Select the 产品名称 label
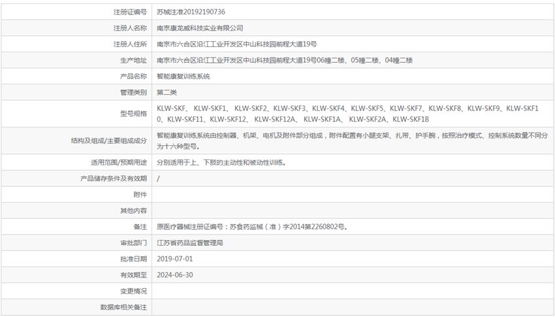This screenshot has width=555, height=317. (x=133, y=76)
